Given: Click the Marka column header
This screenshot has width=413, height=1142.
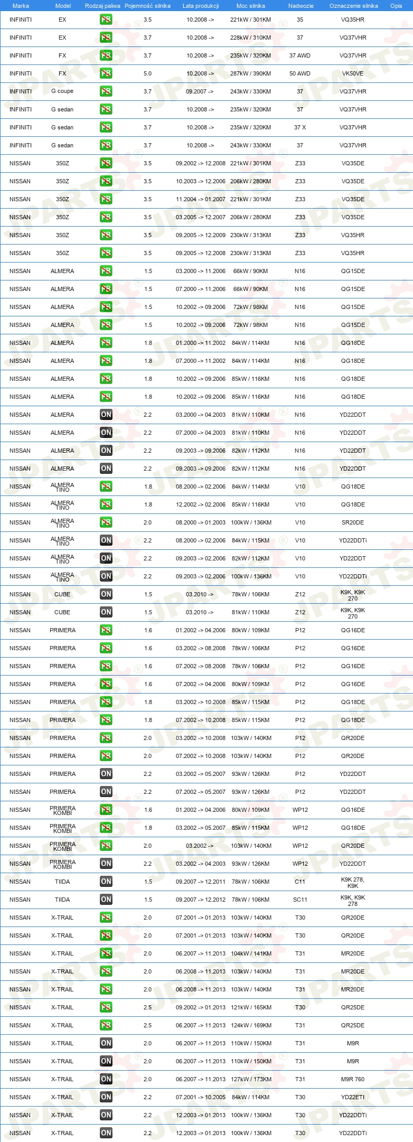Looking at the screenshot, I should tap(21, 6).
